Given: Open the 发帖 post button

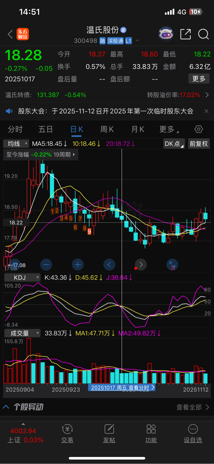Looking at the screenshot, I should coord(109,434).
